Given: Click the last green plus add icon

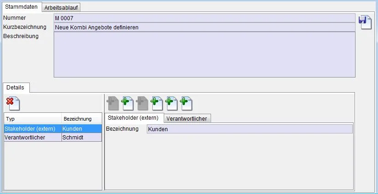Looking at the screenshot, I should point(186,103).
